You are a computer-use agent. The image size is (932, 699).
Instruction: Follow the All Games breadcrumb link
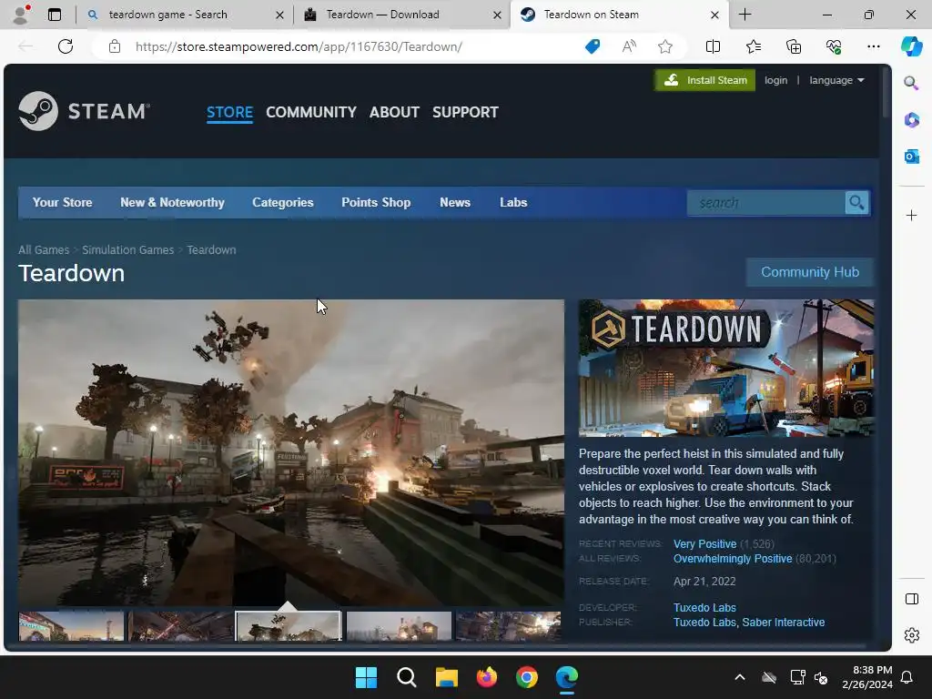point(44,249)
